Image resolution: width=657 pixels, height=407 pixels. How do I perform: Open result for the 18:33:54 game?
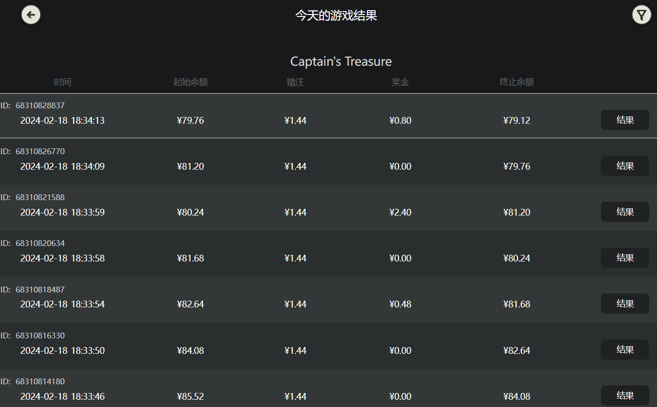625,304
